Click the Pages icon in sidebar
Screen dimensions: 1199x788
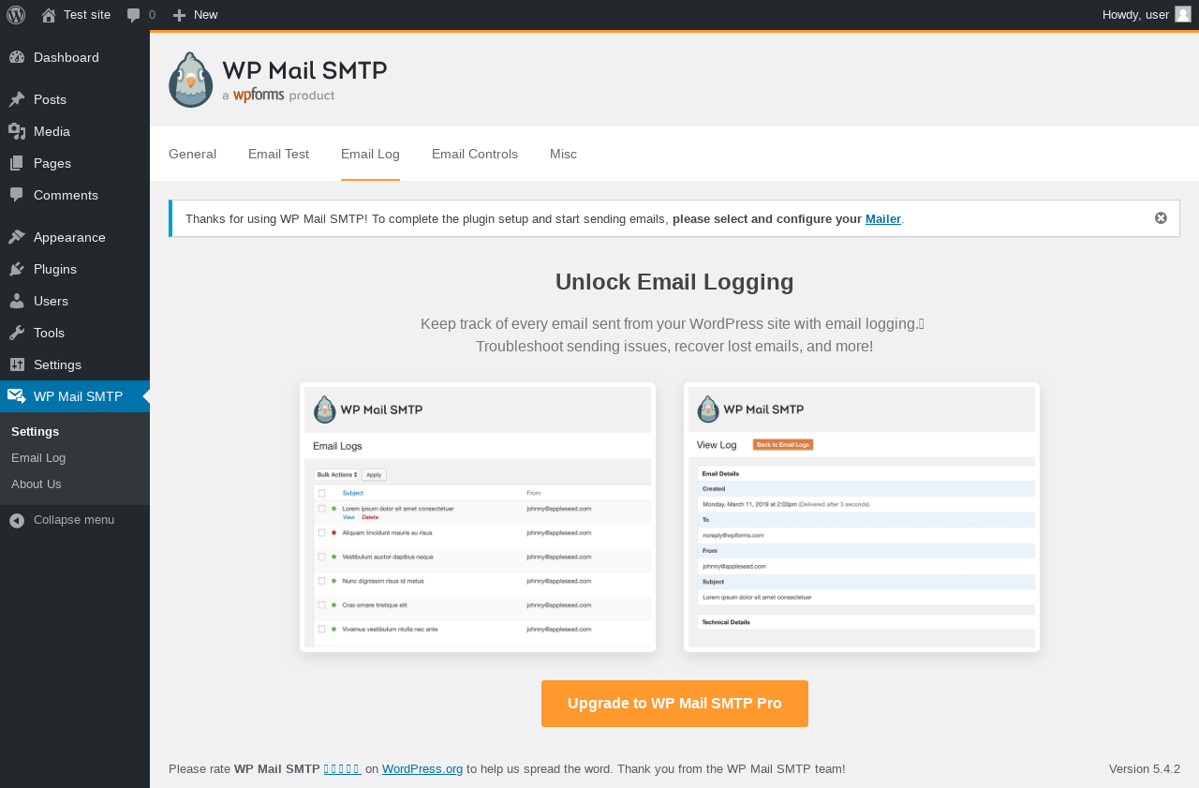(x=17, y=163)
